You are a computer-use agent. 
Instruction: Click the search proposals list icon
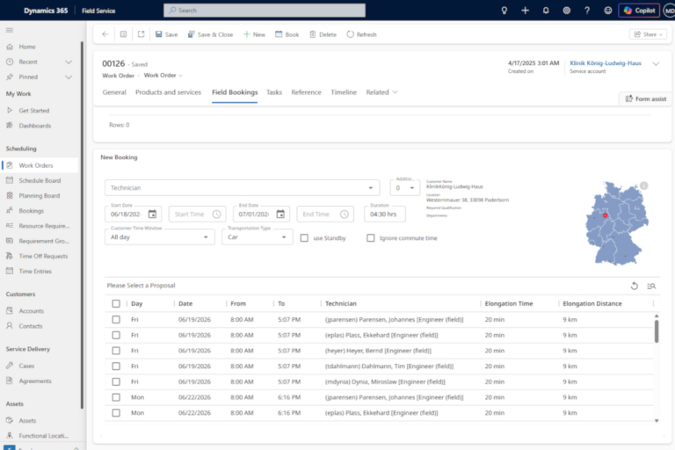651,286
